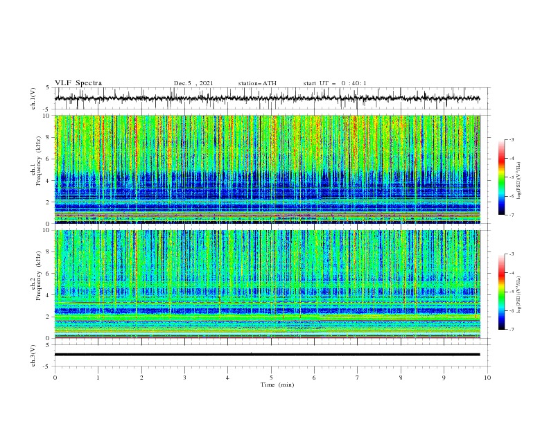Viewport: 549px width, 424px height.
Task: Click the ch.1 spectrogram plot area
Action: [267, 169]
